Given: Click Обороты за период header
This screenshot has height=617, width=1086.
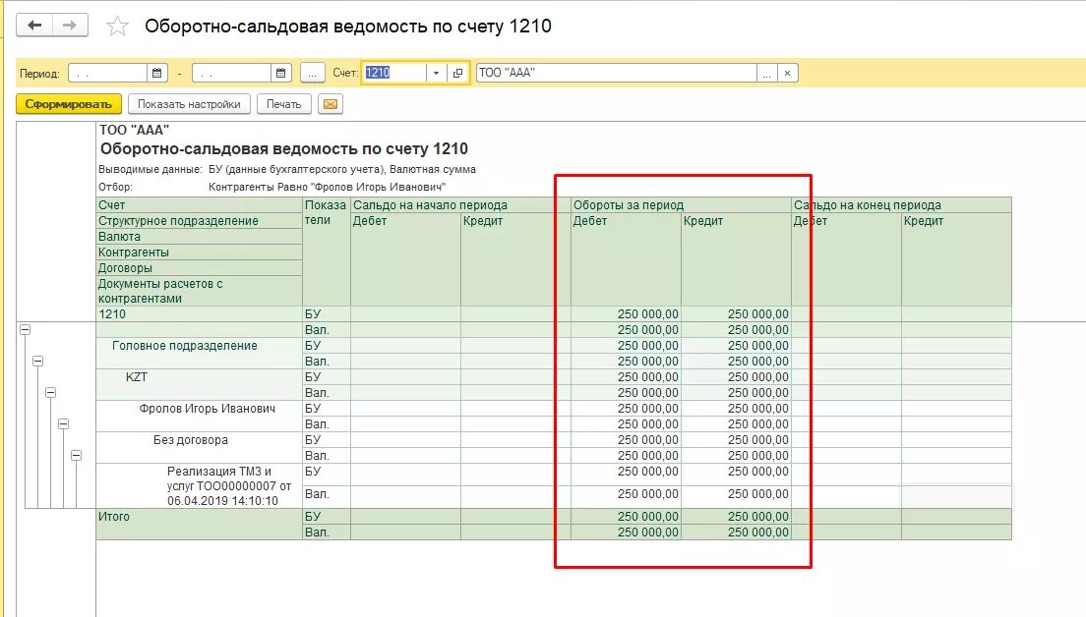Looking at the screenshot, I should 681,205.
